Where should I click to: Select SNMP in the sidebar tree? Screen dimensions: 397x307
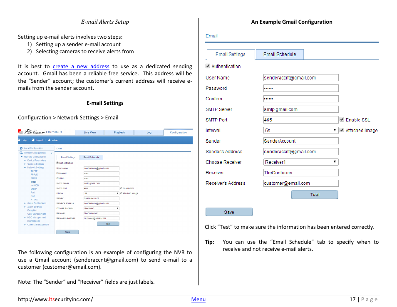click(34, 189)
